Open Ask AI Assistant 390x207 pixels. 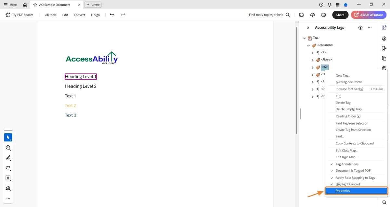(x=369, y=15)
